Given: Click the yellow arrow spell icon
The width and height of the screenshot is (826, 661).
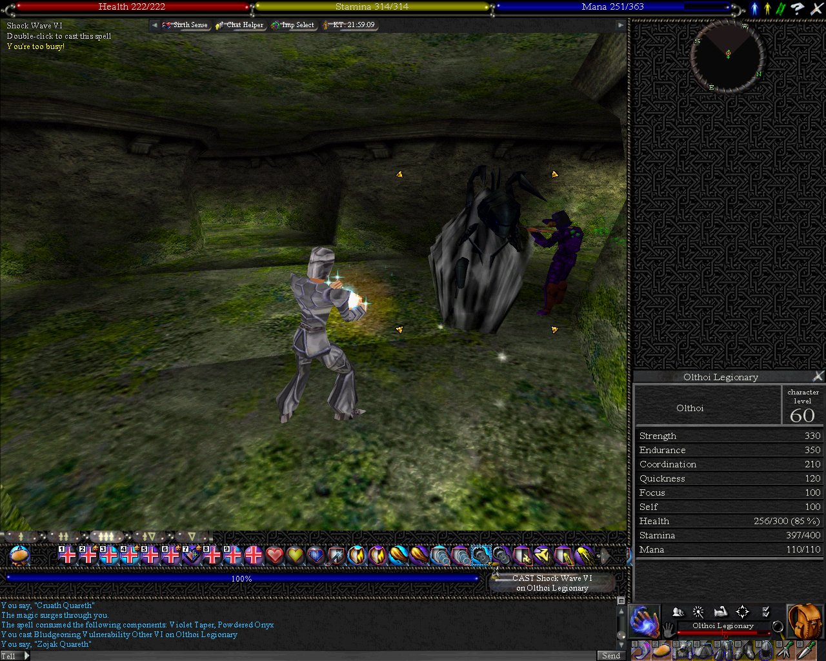Looking at the screenshot, I should click(x=543, y=554).
